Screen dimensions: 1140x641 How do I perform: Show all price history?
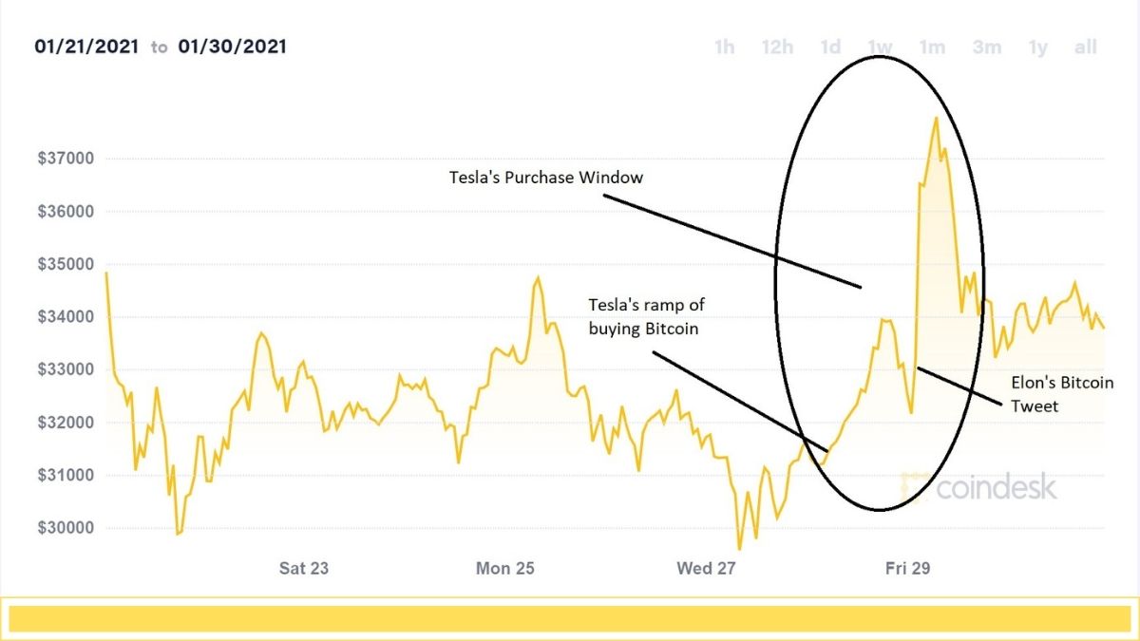click(1086, 47)
